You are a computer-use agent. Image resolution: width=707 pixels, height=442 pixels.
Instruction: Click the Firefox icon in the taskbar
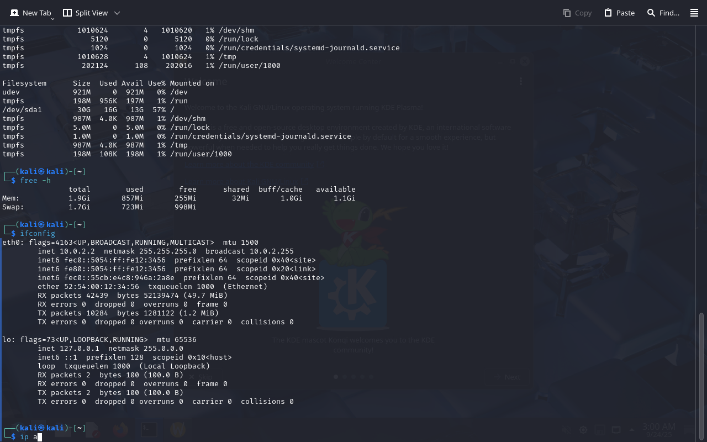click(120, 429)
